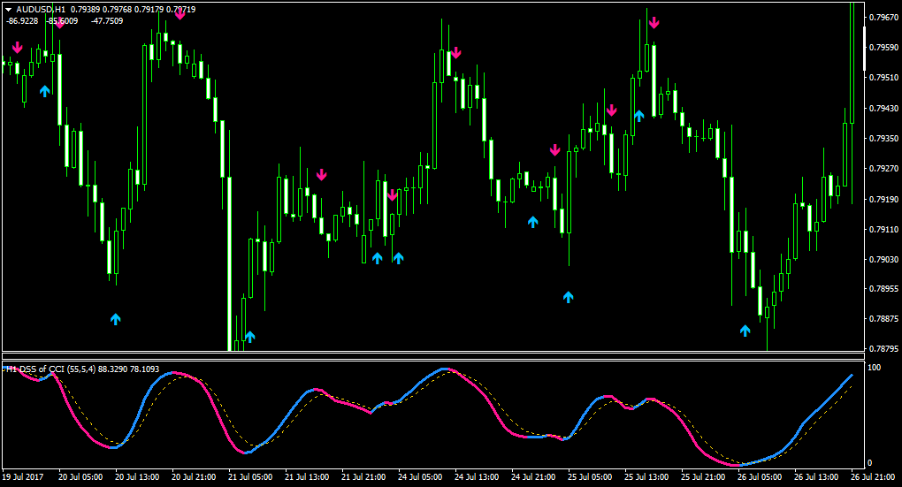Click the 21 Jul 05:00 time label

pyautogui.click(x=250, y=477)
